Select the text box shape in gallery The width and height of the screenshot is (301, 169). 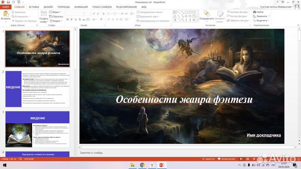175,12
